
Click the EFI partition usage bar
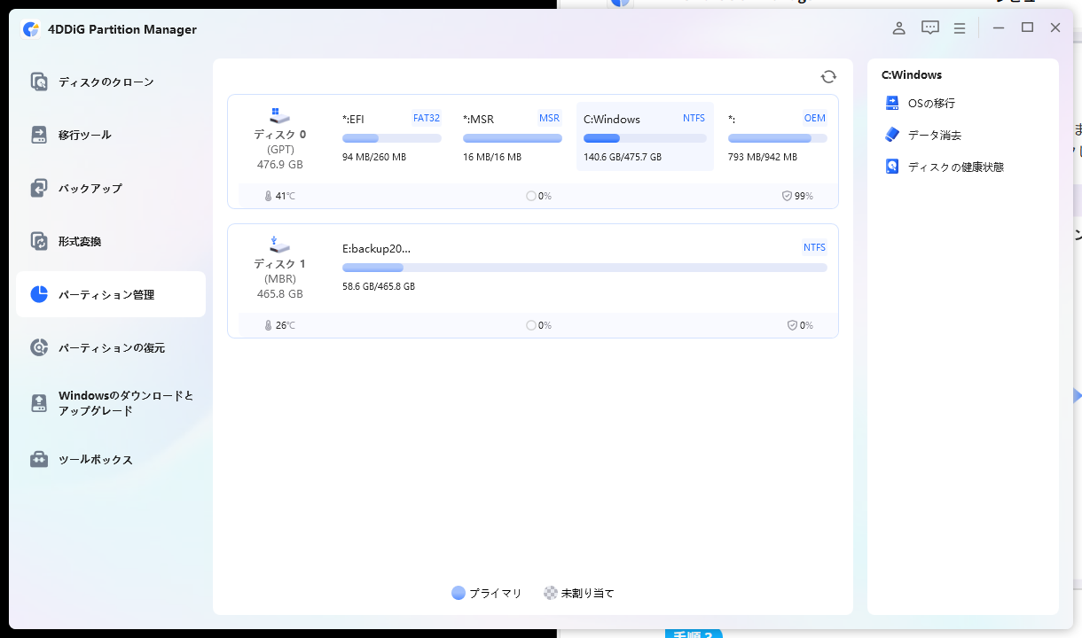[392, 138]
